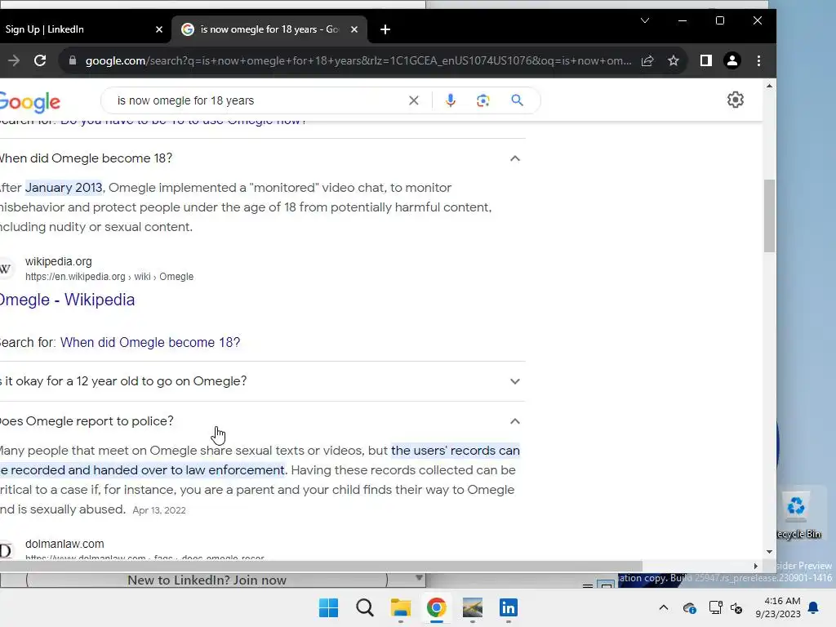Click the muted volume tray icon
Image resolution: width=836 pixels, height=627 pixels.
pos(736,607)
